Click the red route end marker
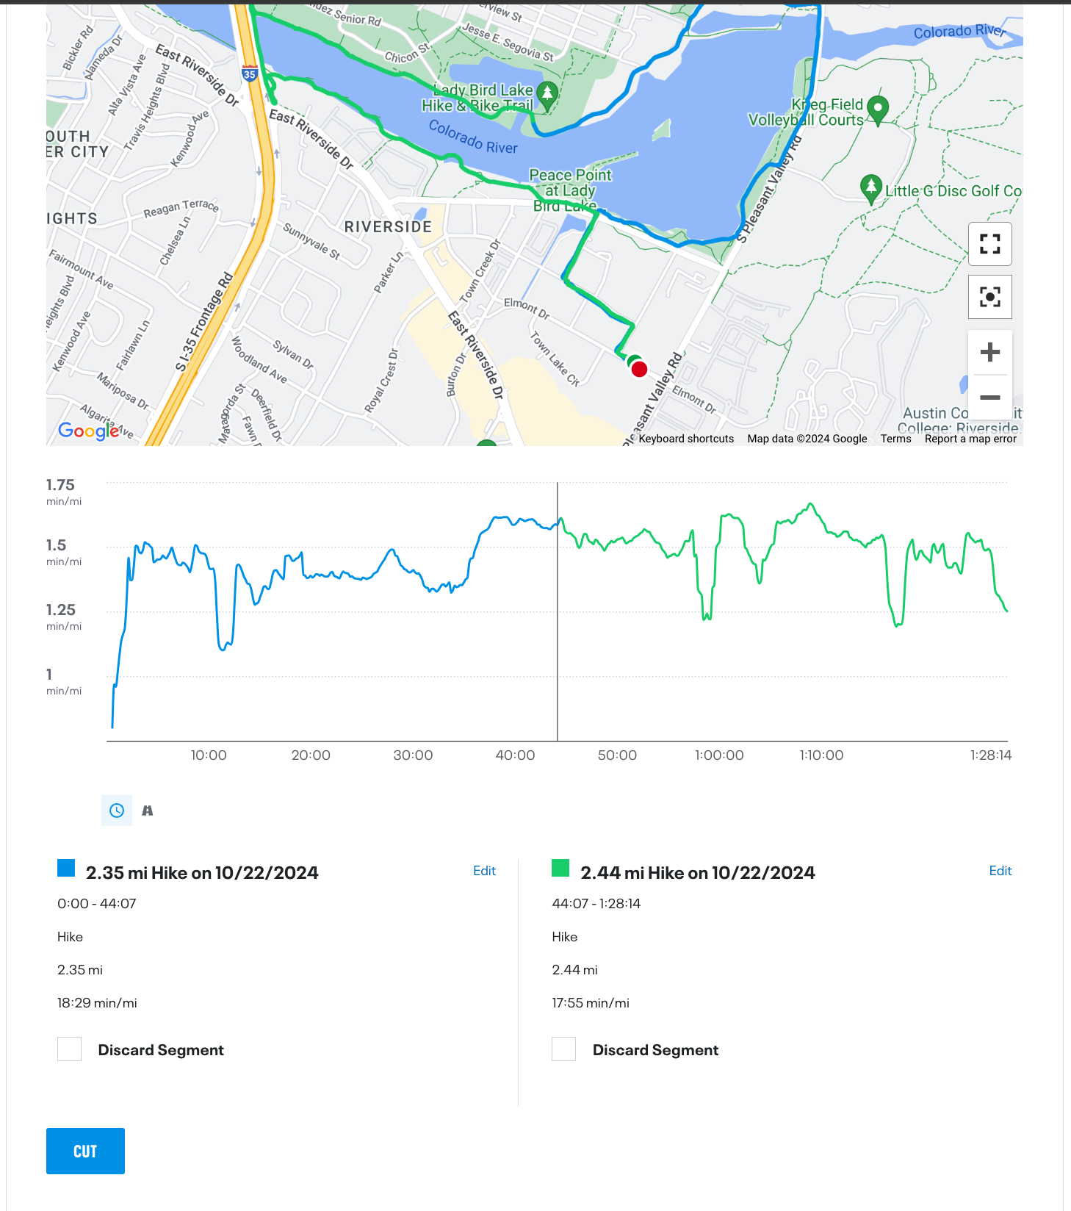Image resolution: width=1071 pixels, height=1211 pixels. pyautogui.click(x=639, y=369)
